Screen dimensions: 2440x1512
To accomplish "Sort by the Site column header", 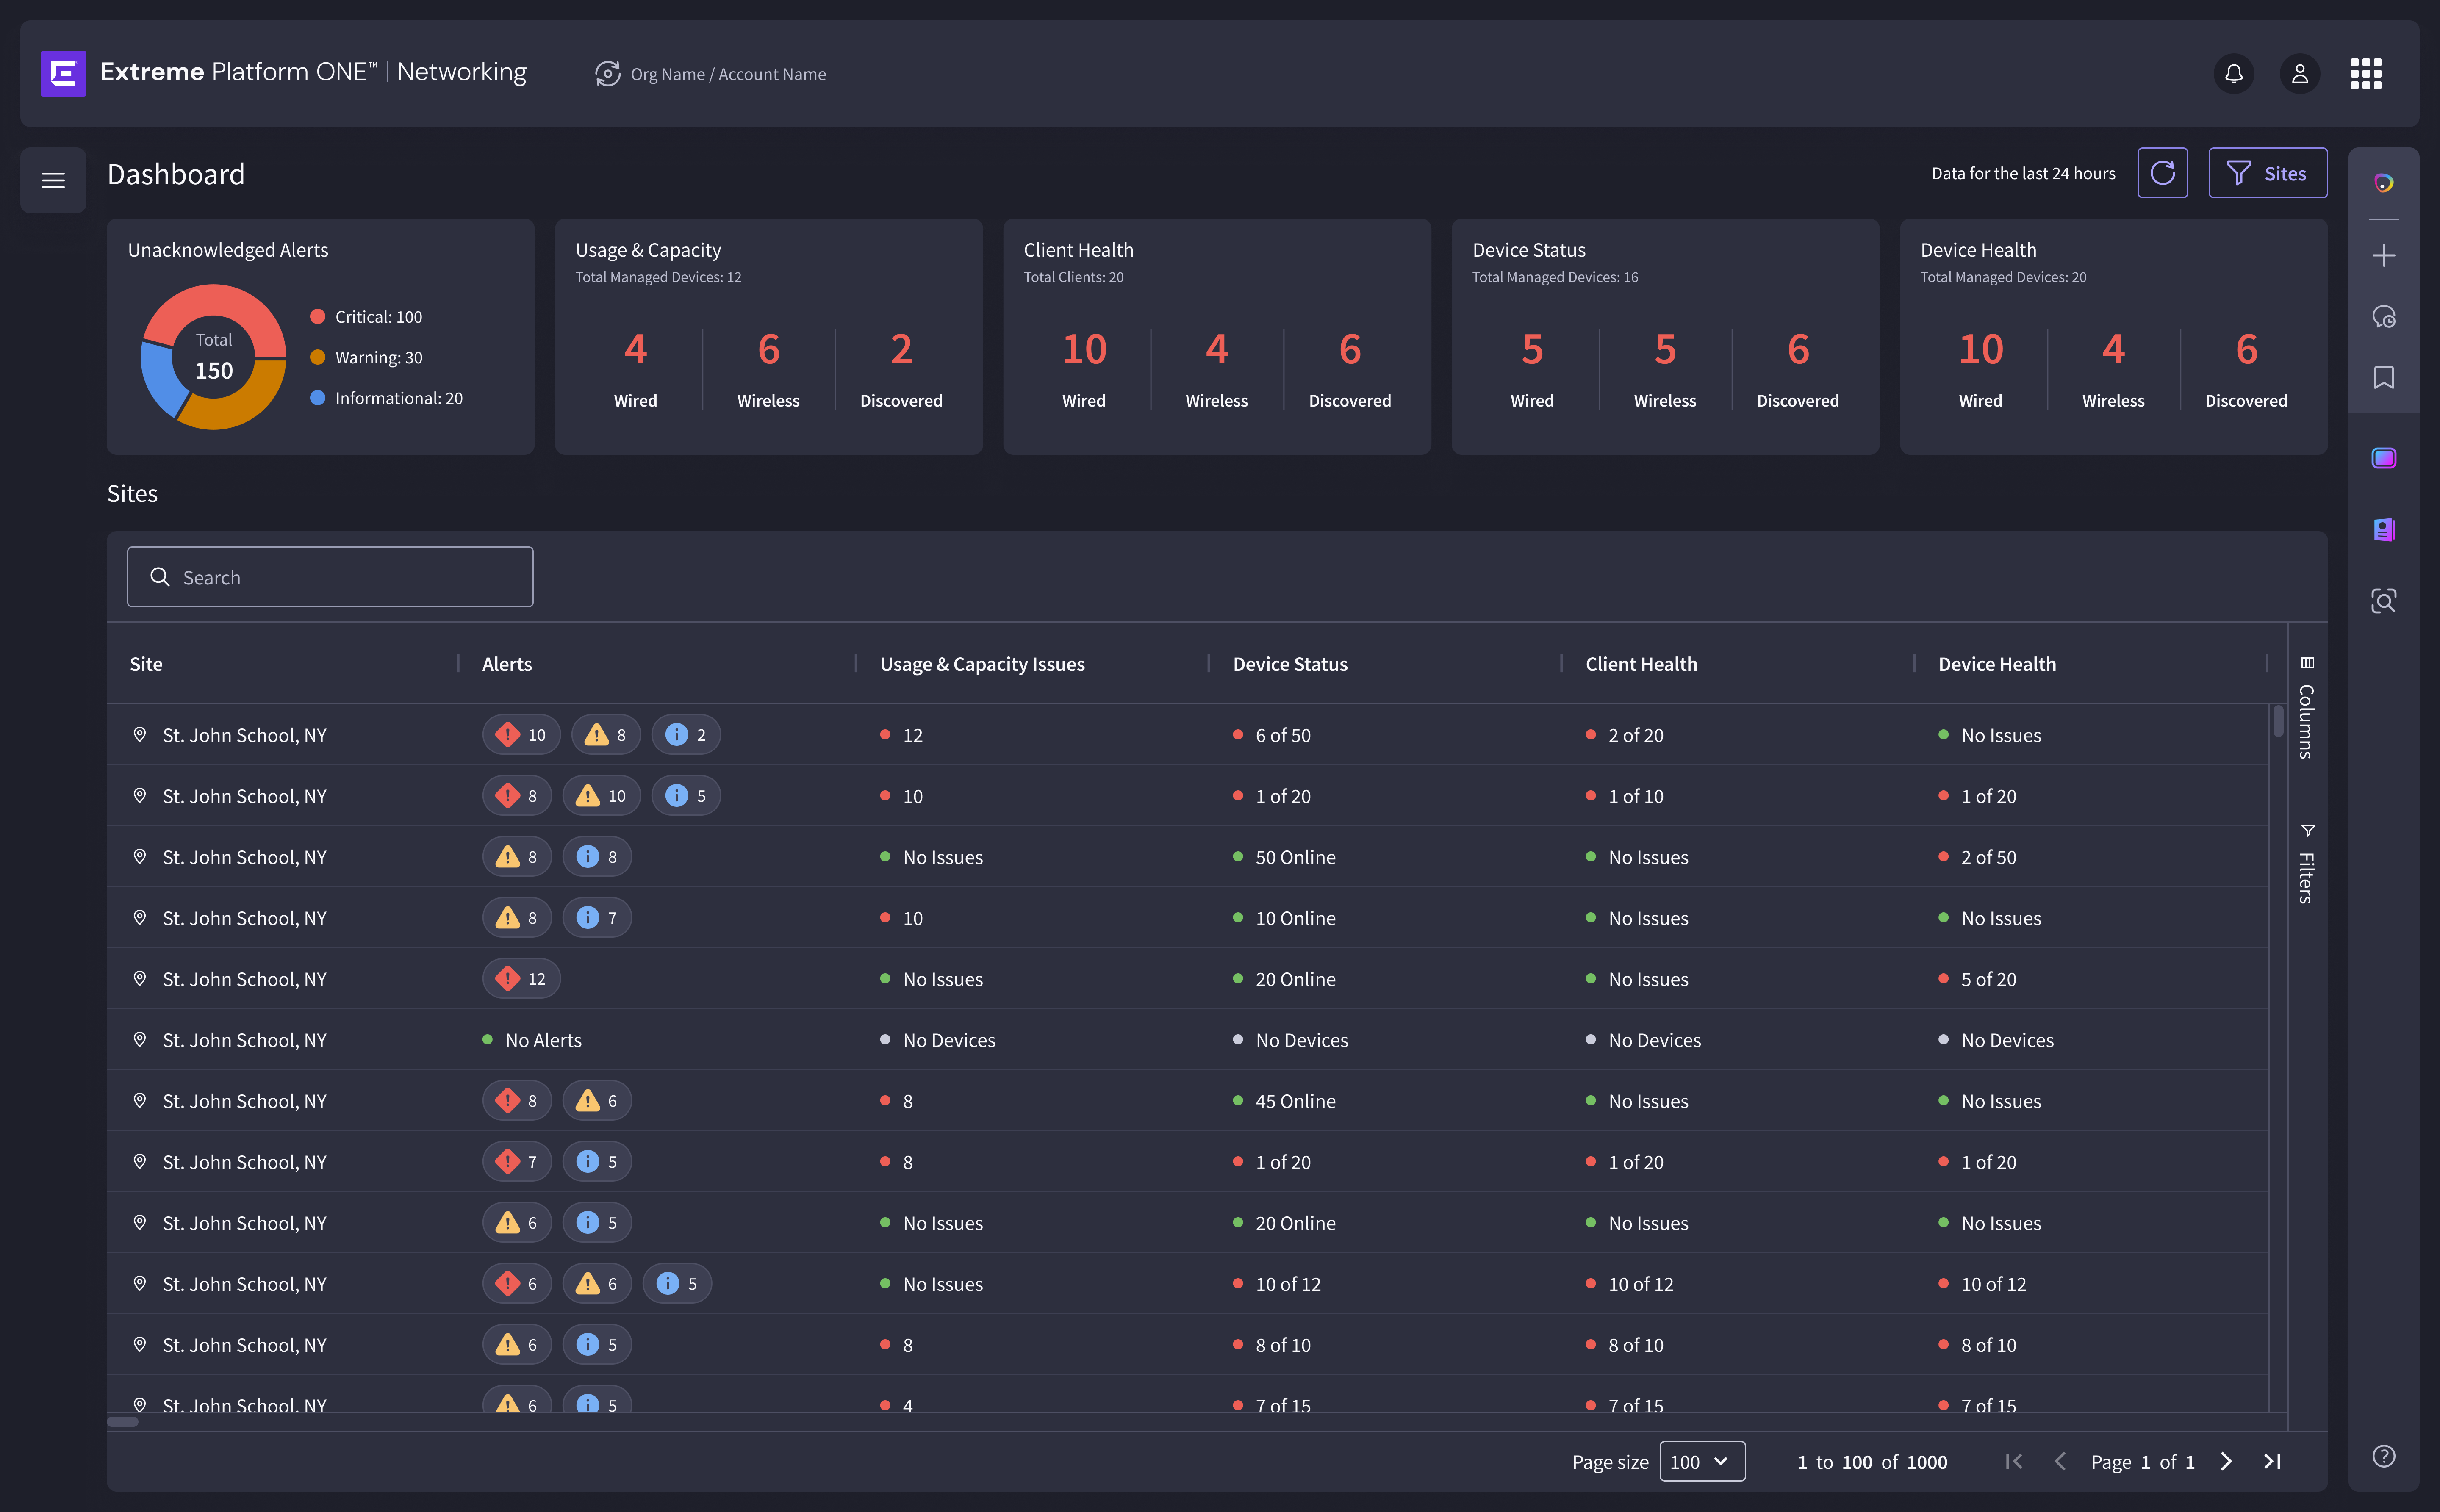I will pyautogui.click(x=146, y=664).
